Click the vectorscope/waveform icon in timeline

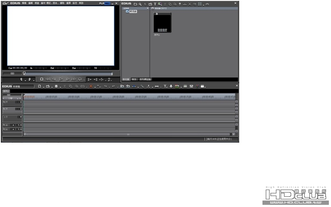(197, 86)
